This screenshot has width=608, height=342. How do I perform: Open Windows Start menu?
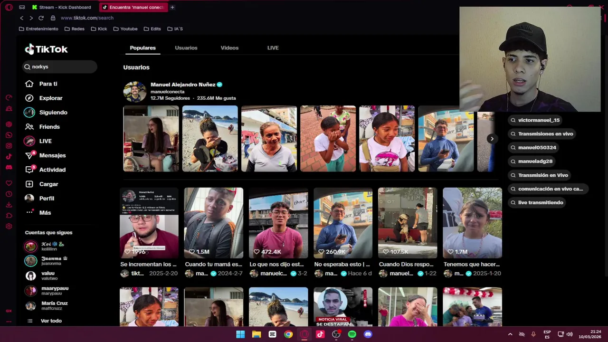click(240, 334)
